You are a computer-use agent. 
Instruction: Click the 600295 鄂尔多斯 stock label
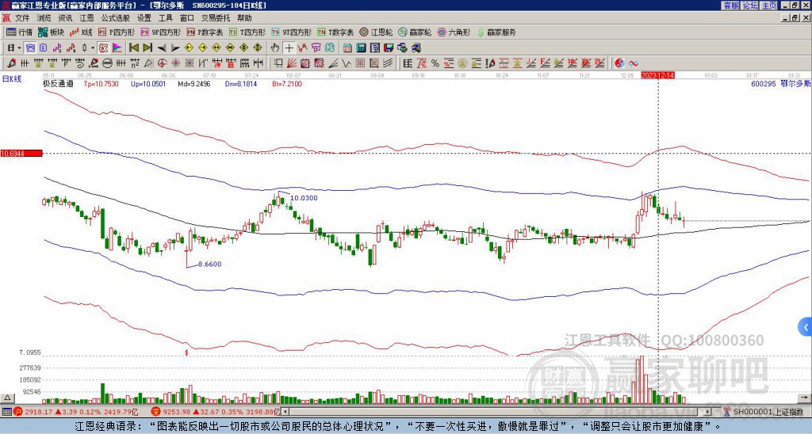click(x=780, y=84)
